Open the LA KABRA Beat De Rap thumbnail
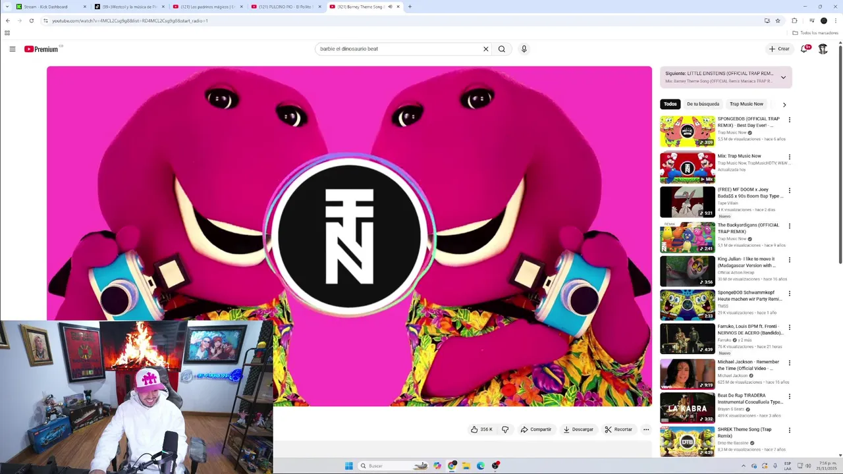 point(688,408)
